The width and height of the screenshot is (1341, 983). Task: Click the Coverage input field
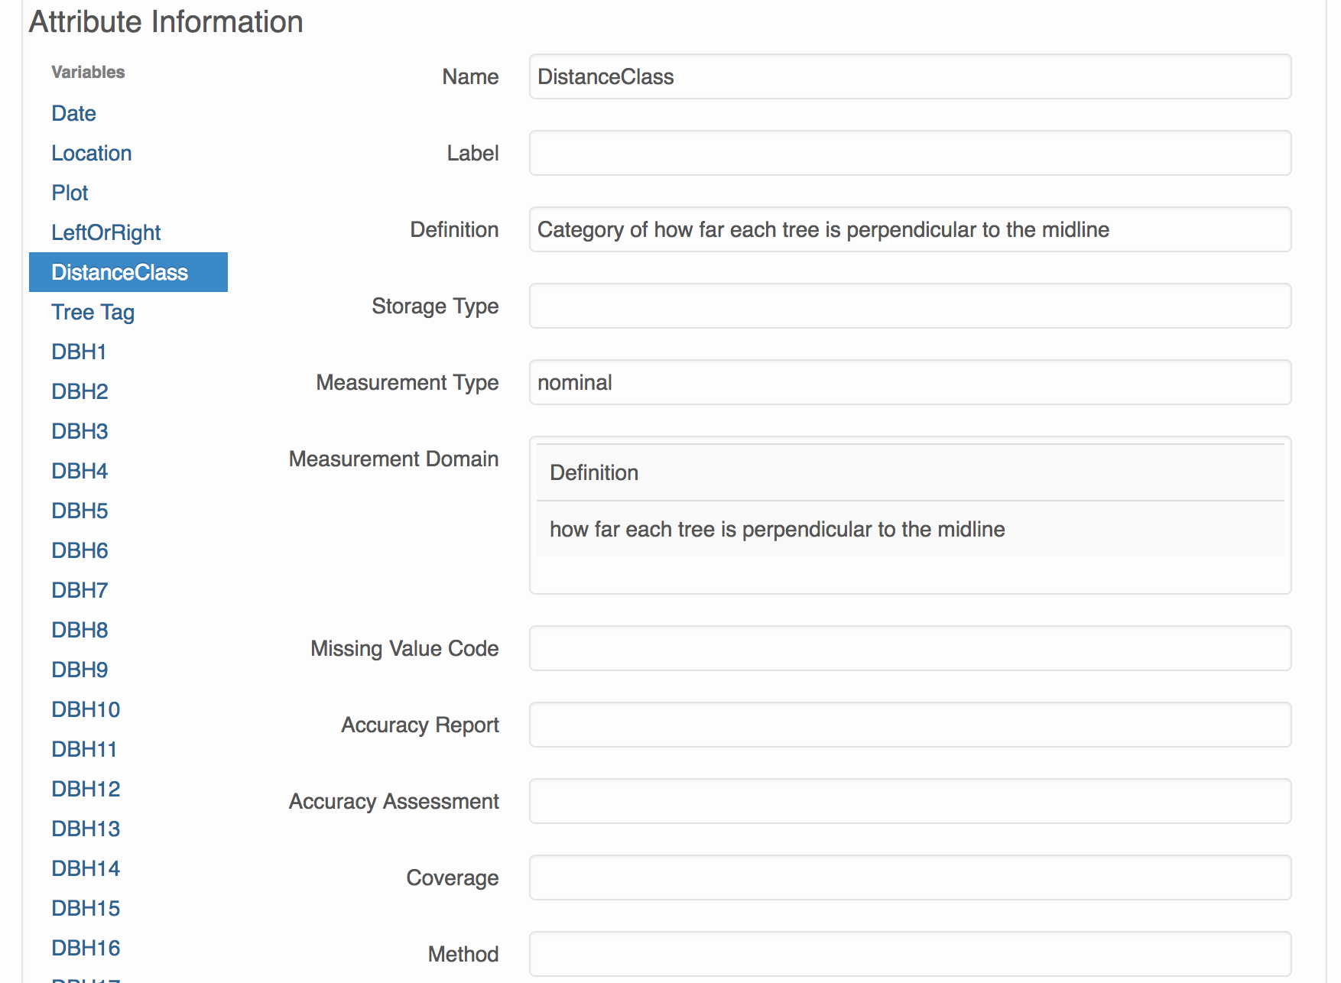pos(910,878)
